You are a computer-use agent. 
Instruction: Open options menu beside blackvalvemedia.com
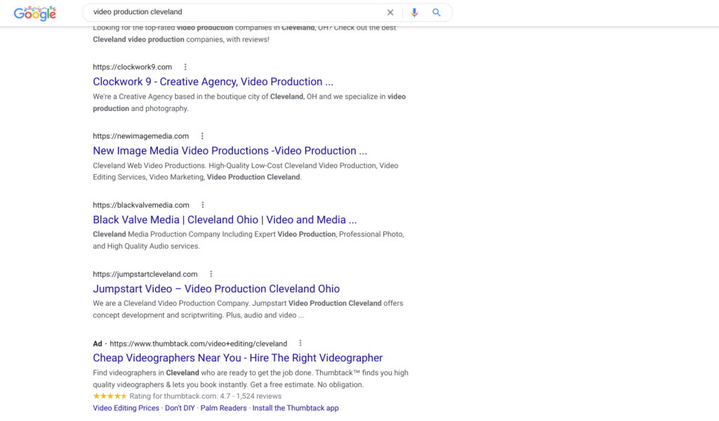point(203,205)
